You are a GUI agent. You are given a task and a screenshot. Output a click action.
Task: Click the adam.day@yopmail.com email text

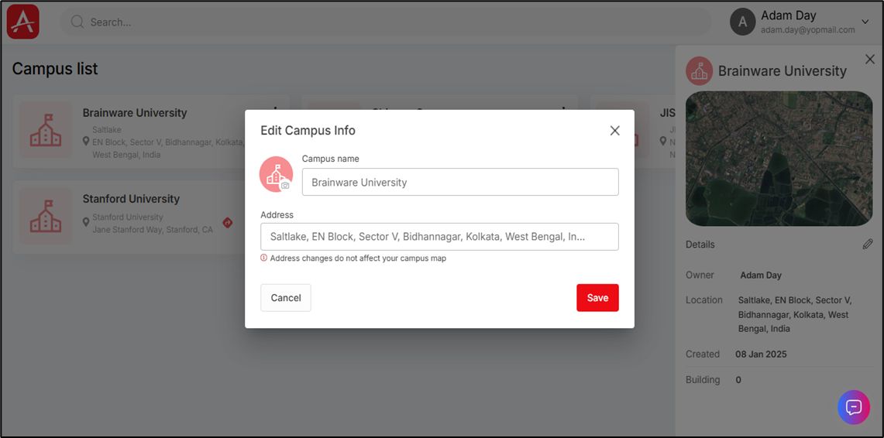(x=808, y=30)
